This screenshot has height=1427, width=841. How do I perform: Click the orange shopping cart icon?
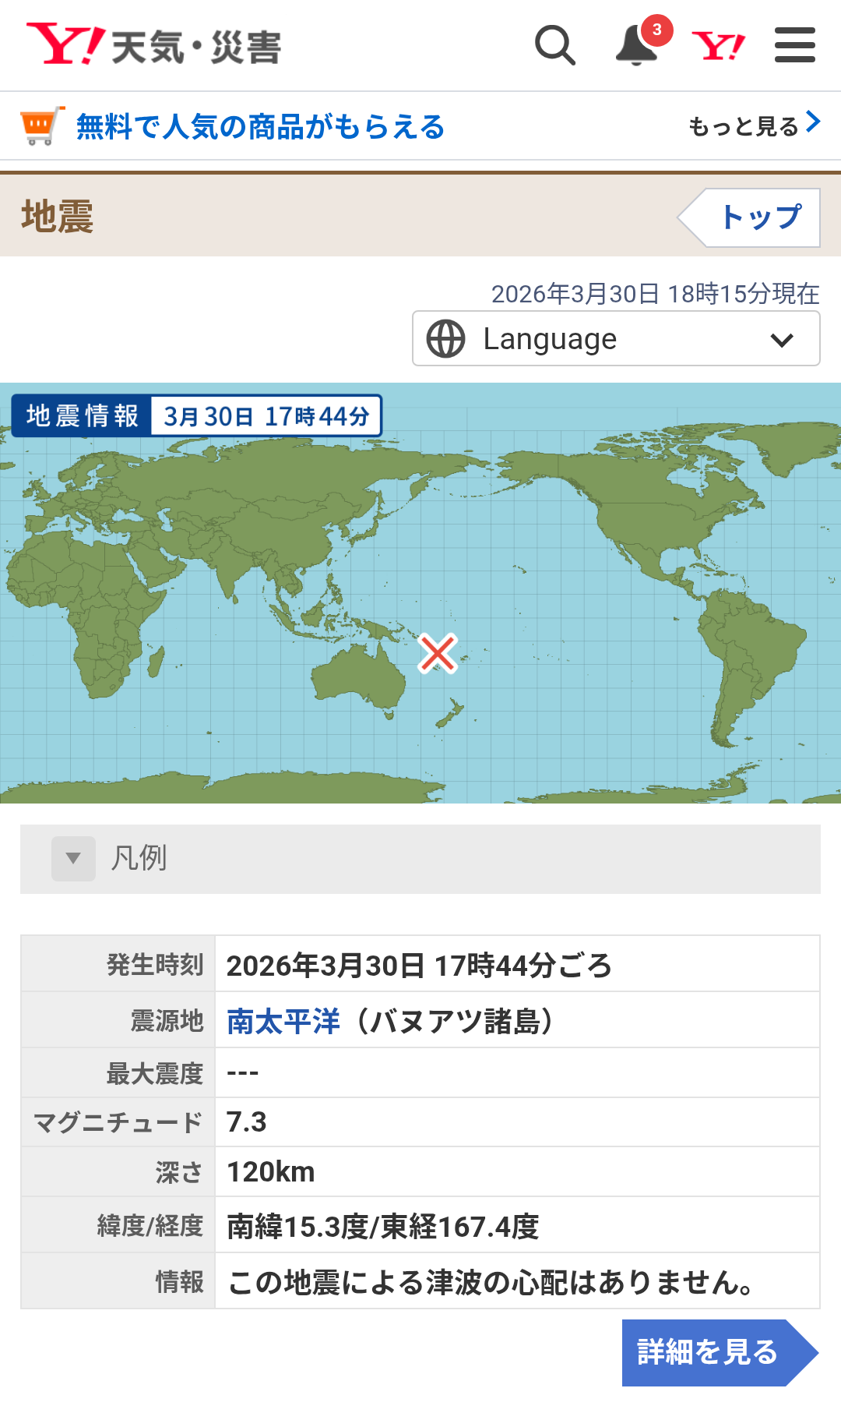click(40, 125)
